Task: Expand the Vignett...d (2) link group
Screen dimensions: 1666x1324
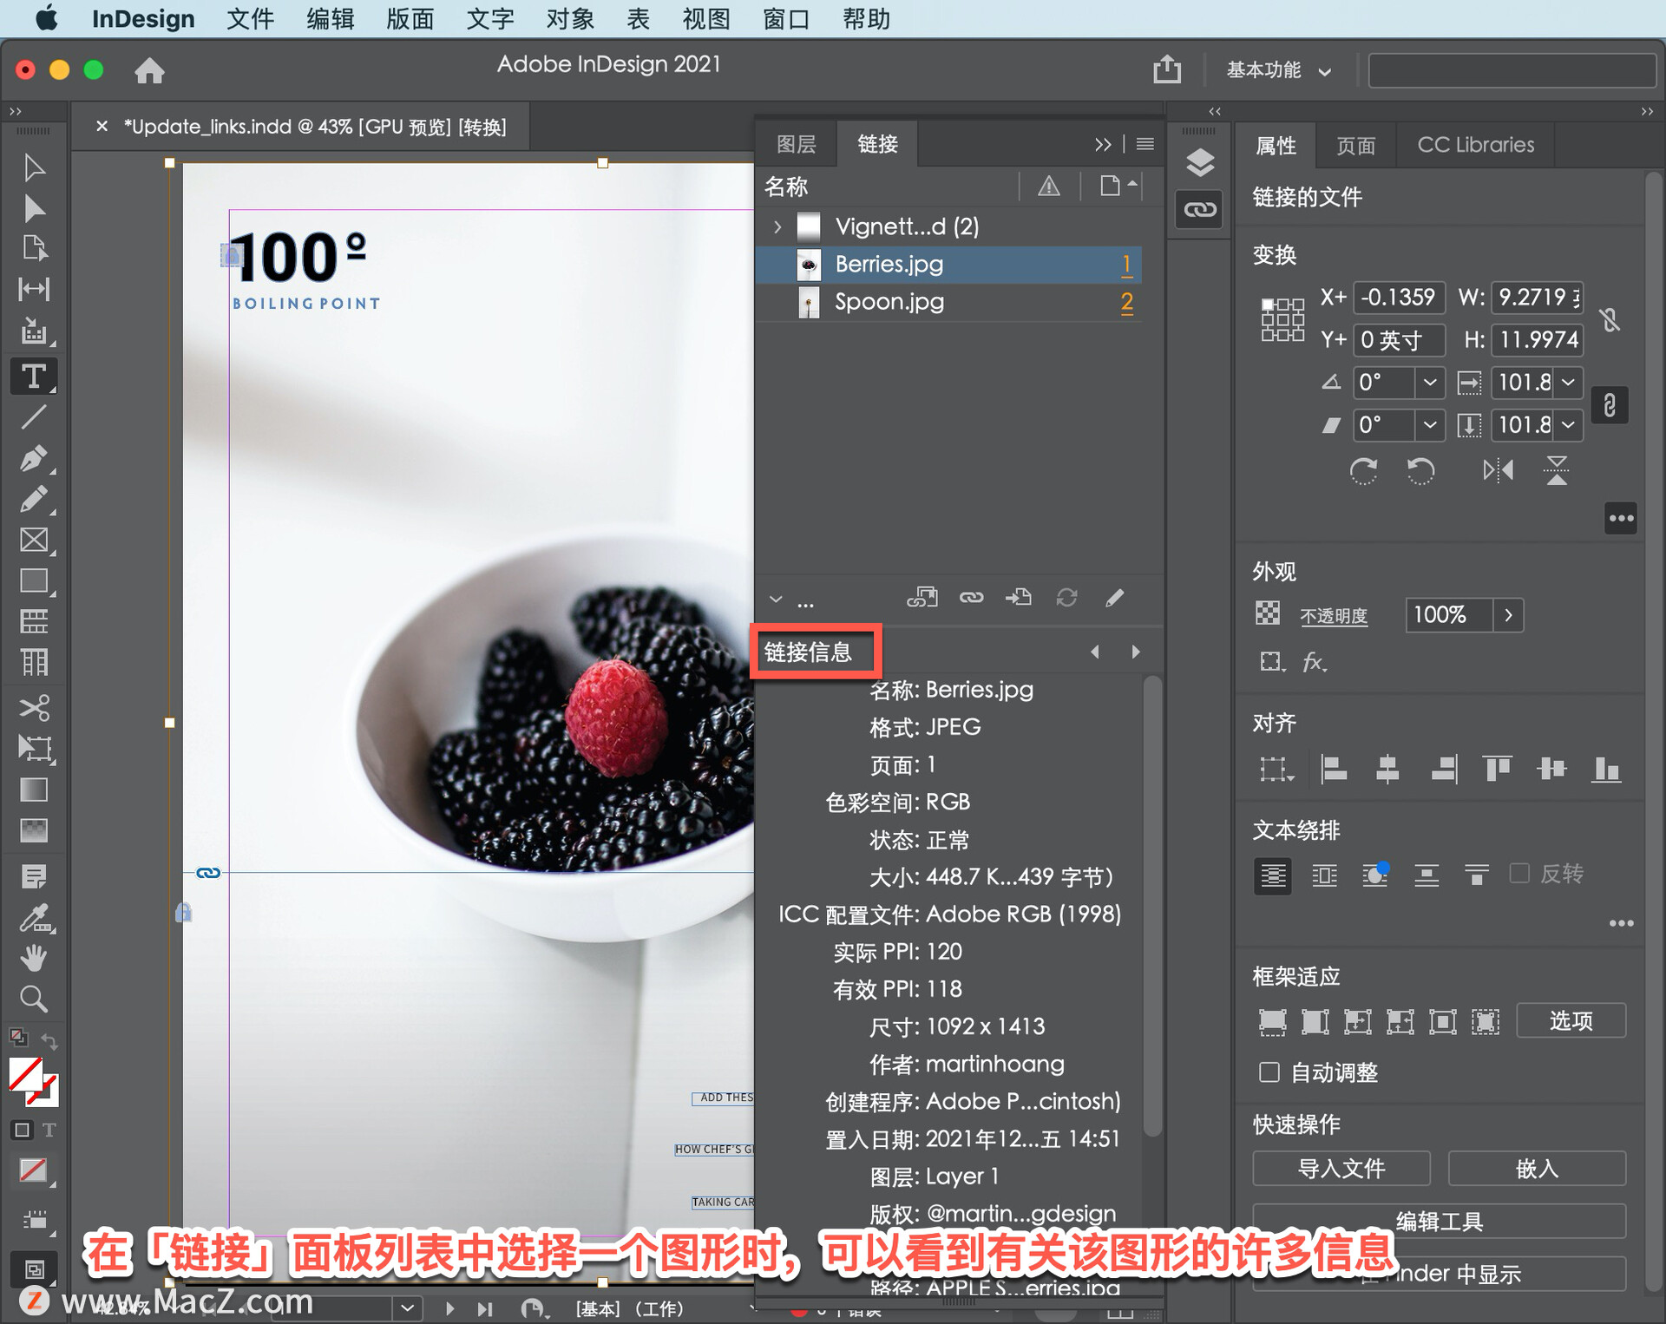Action: 777,227
